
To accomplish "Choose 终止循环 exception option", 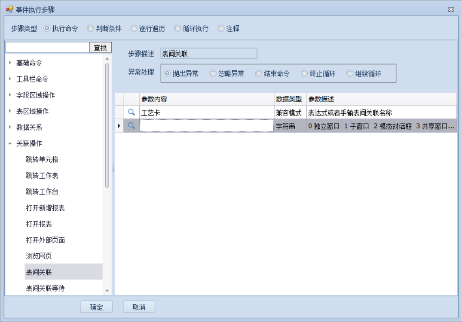I will tap(305, 73).
